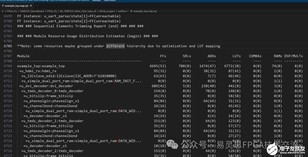The image size is (308, 157).
Task: Click '+u_tmds_decoder_1:tmds_decoder' module row
Action: tap(52, 121)
